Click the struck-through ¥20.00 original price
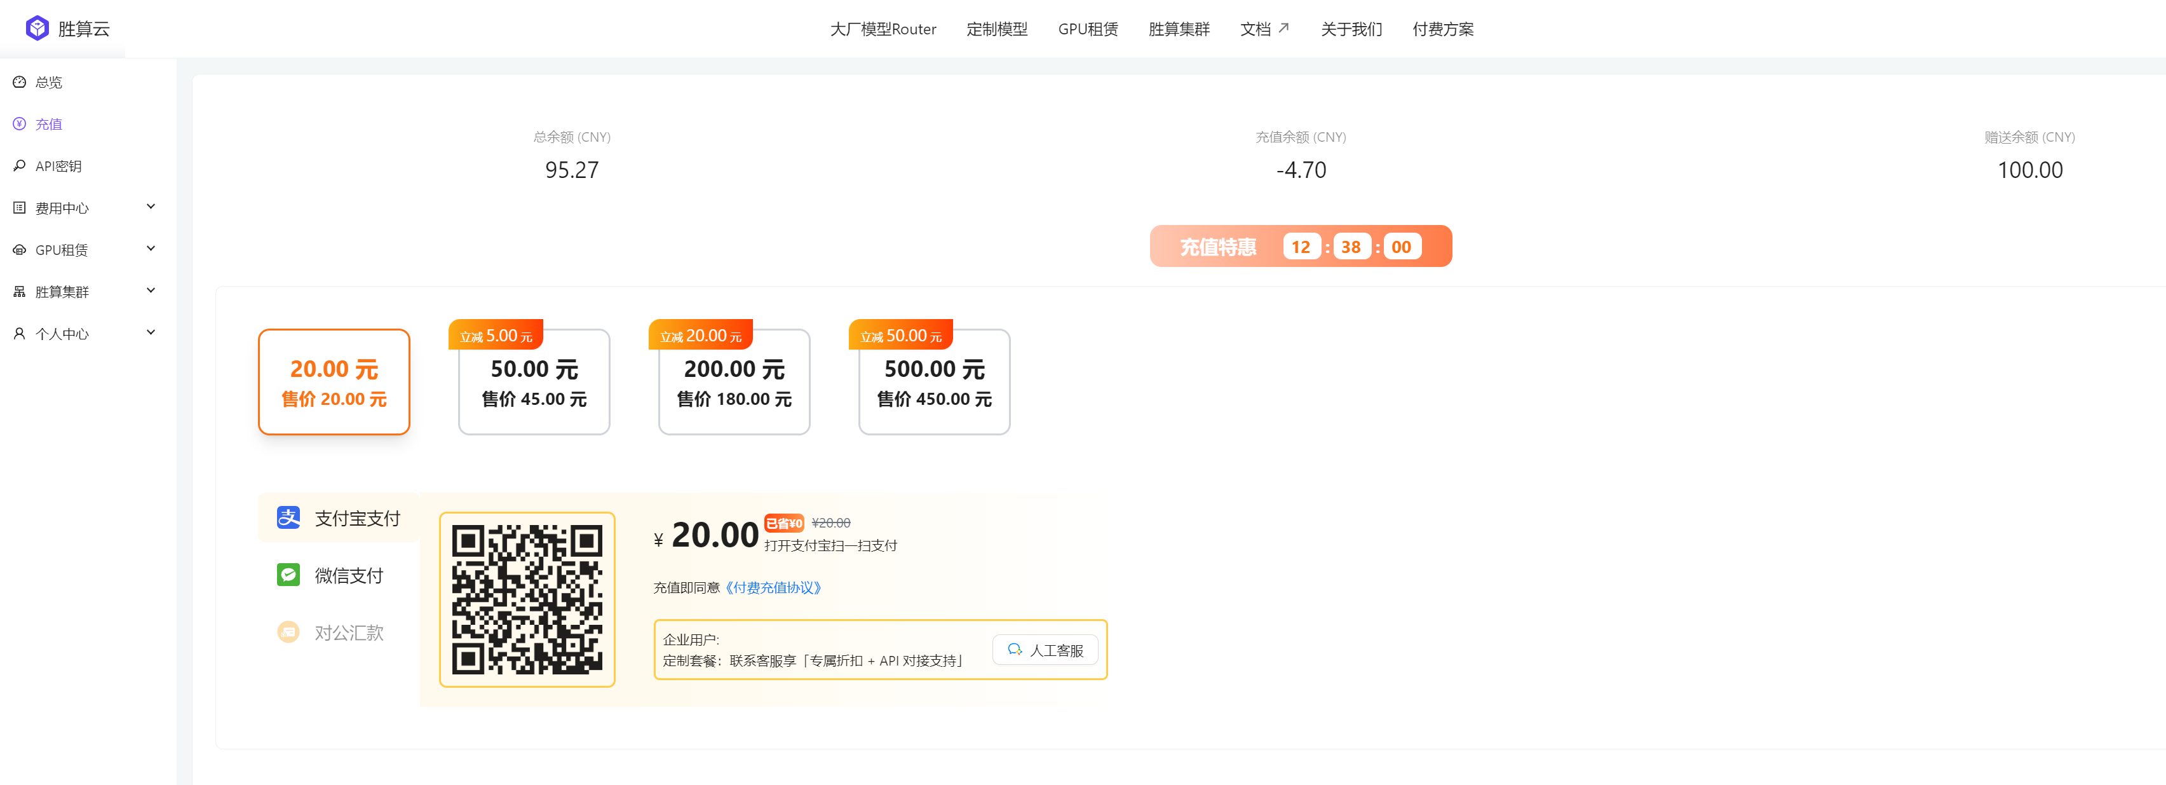Image resolution: width=2166 pixels, height=785 pixels. [x=830, y=522]
